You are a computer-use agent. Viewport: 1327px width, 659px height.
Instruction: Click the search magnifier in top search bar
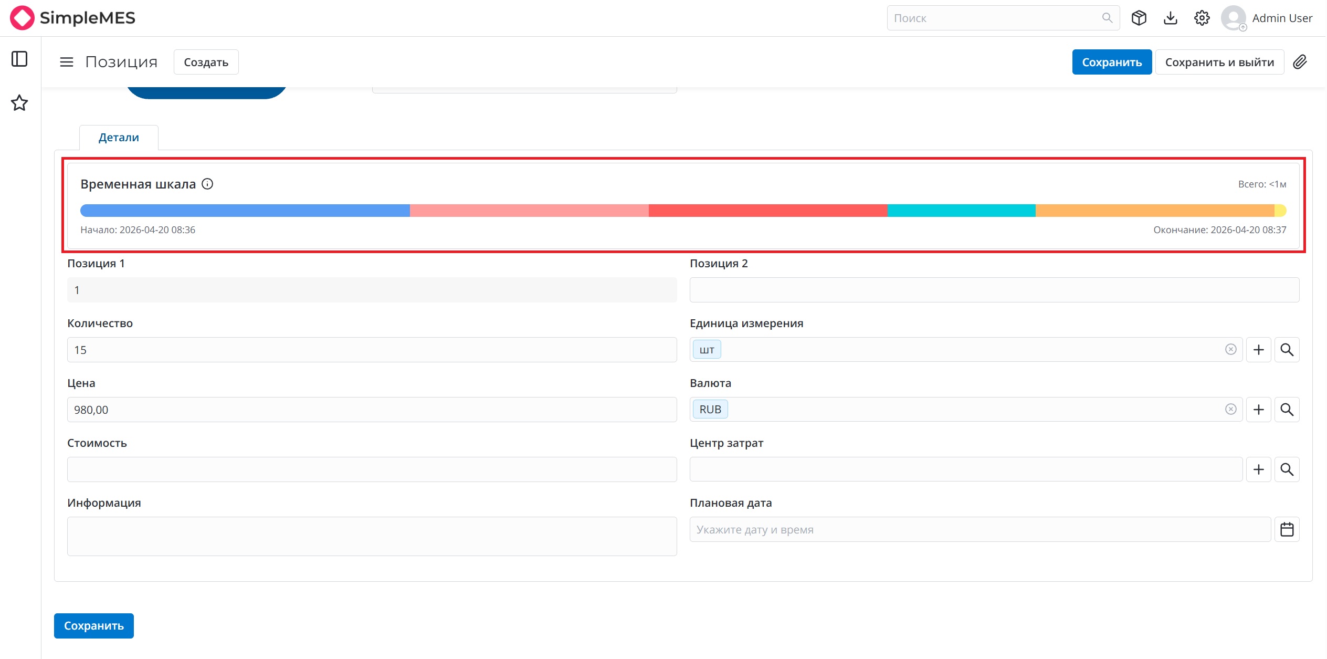click(x=1107, y=18)
